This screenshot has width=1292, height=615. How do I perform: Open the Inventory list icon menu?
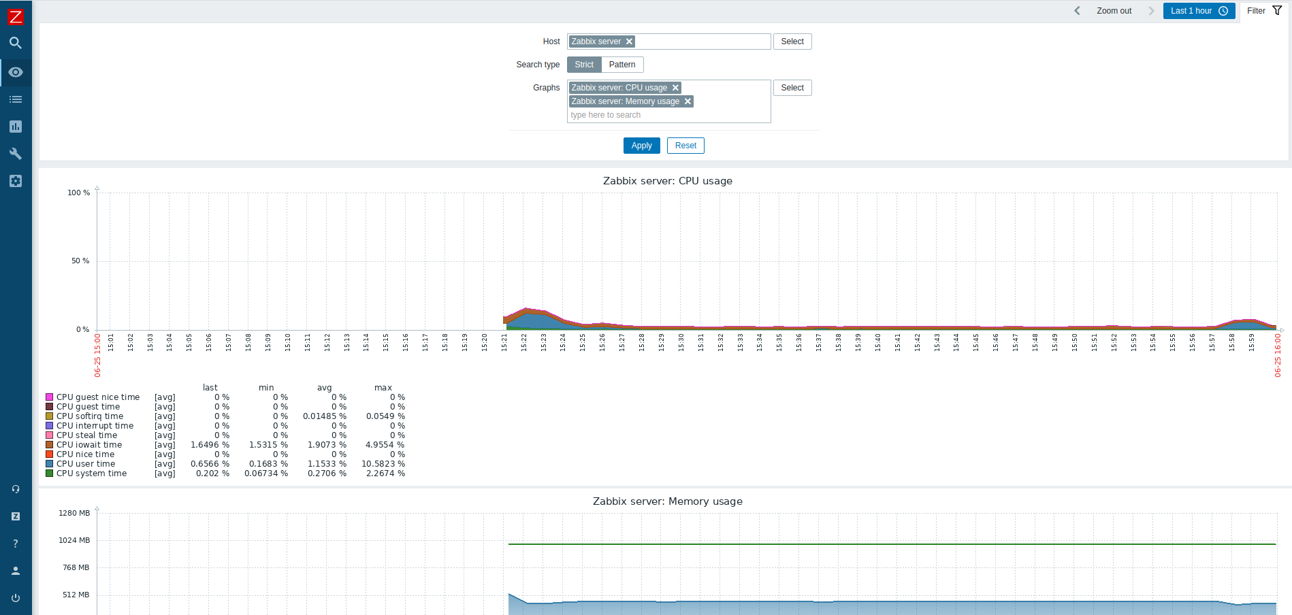(15, 99)
